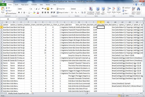Open the Format cells menu
Image resolution: width=145 pixels, height=97 pixels.
pyautogui.click(x=118, y=11)
